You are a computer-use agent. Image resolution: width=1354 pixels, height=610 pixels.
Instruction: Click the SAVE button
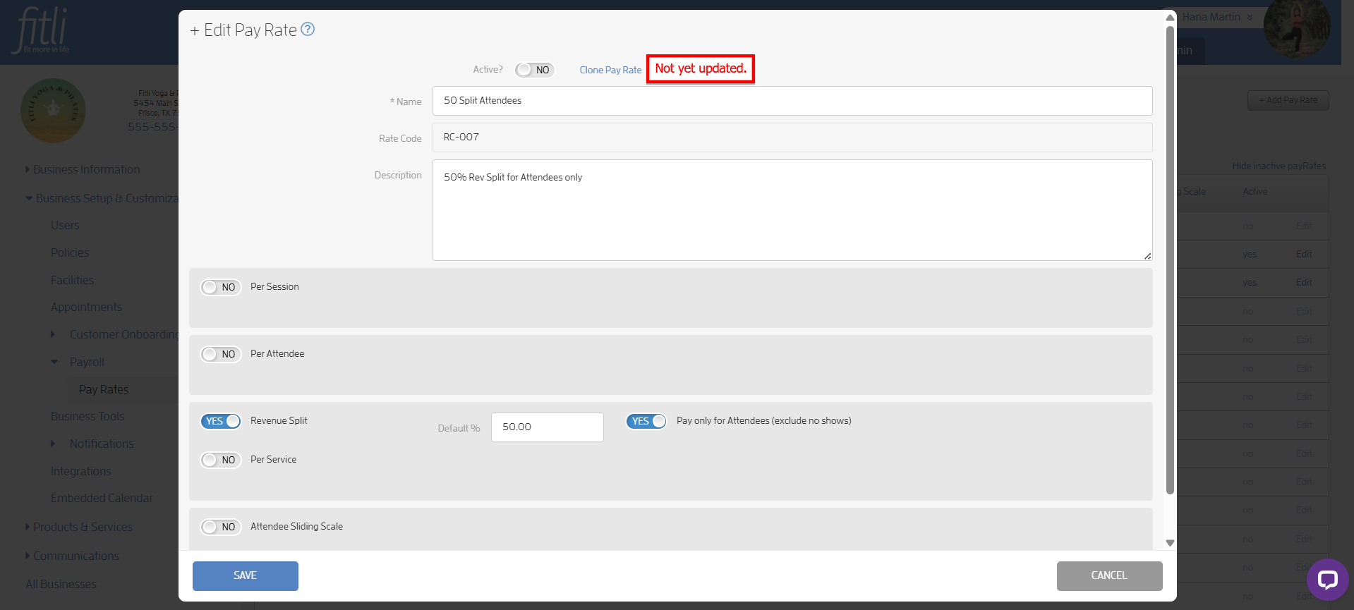[246, 576]
